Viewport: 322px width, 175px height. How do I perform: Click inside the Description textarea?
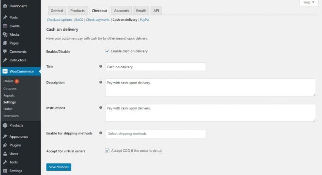click(x=211, y=87)
